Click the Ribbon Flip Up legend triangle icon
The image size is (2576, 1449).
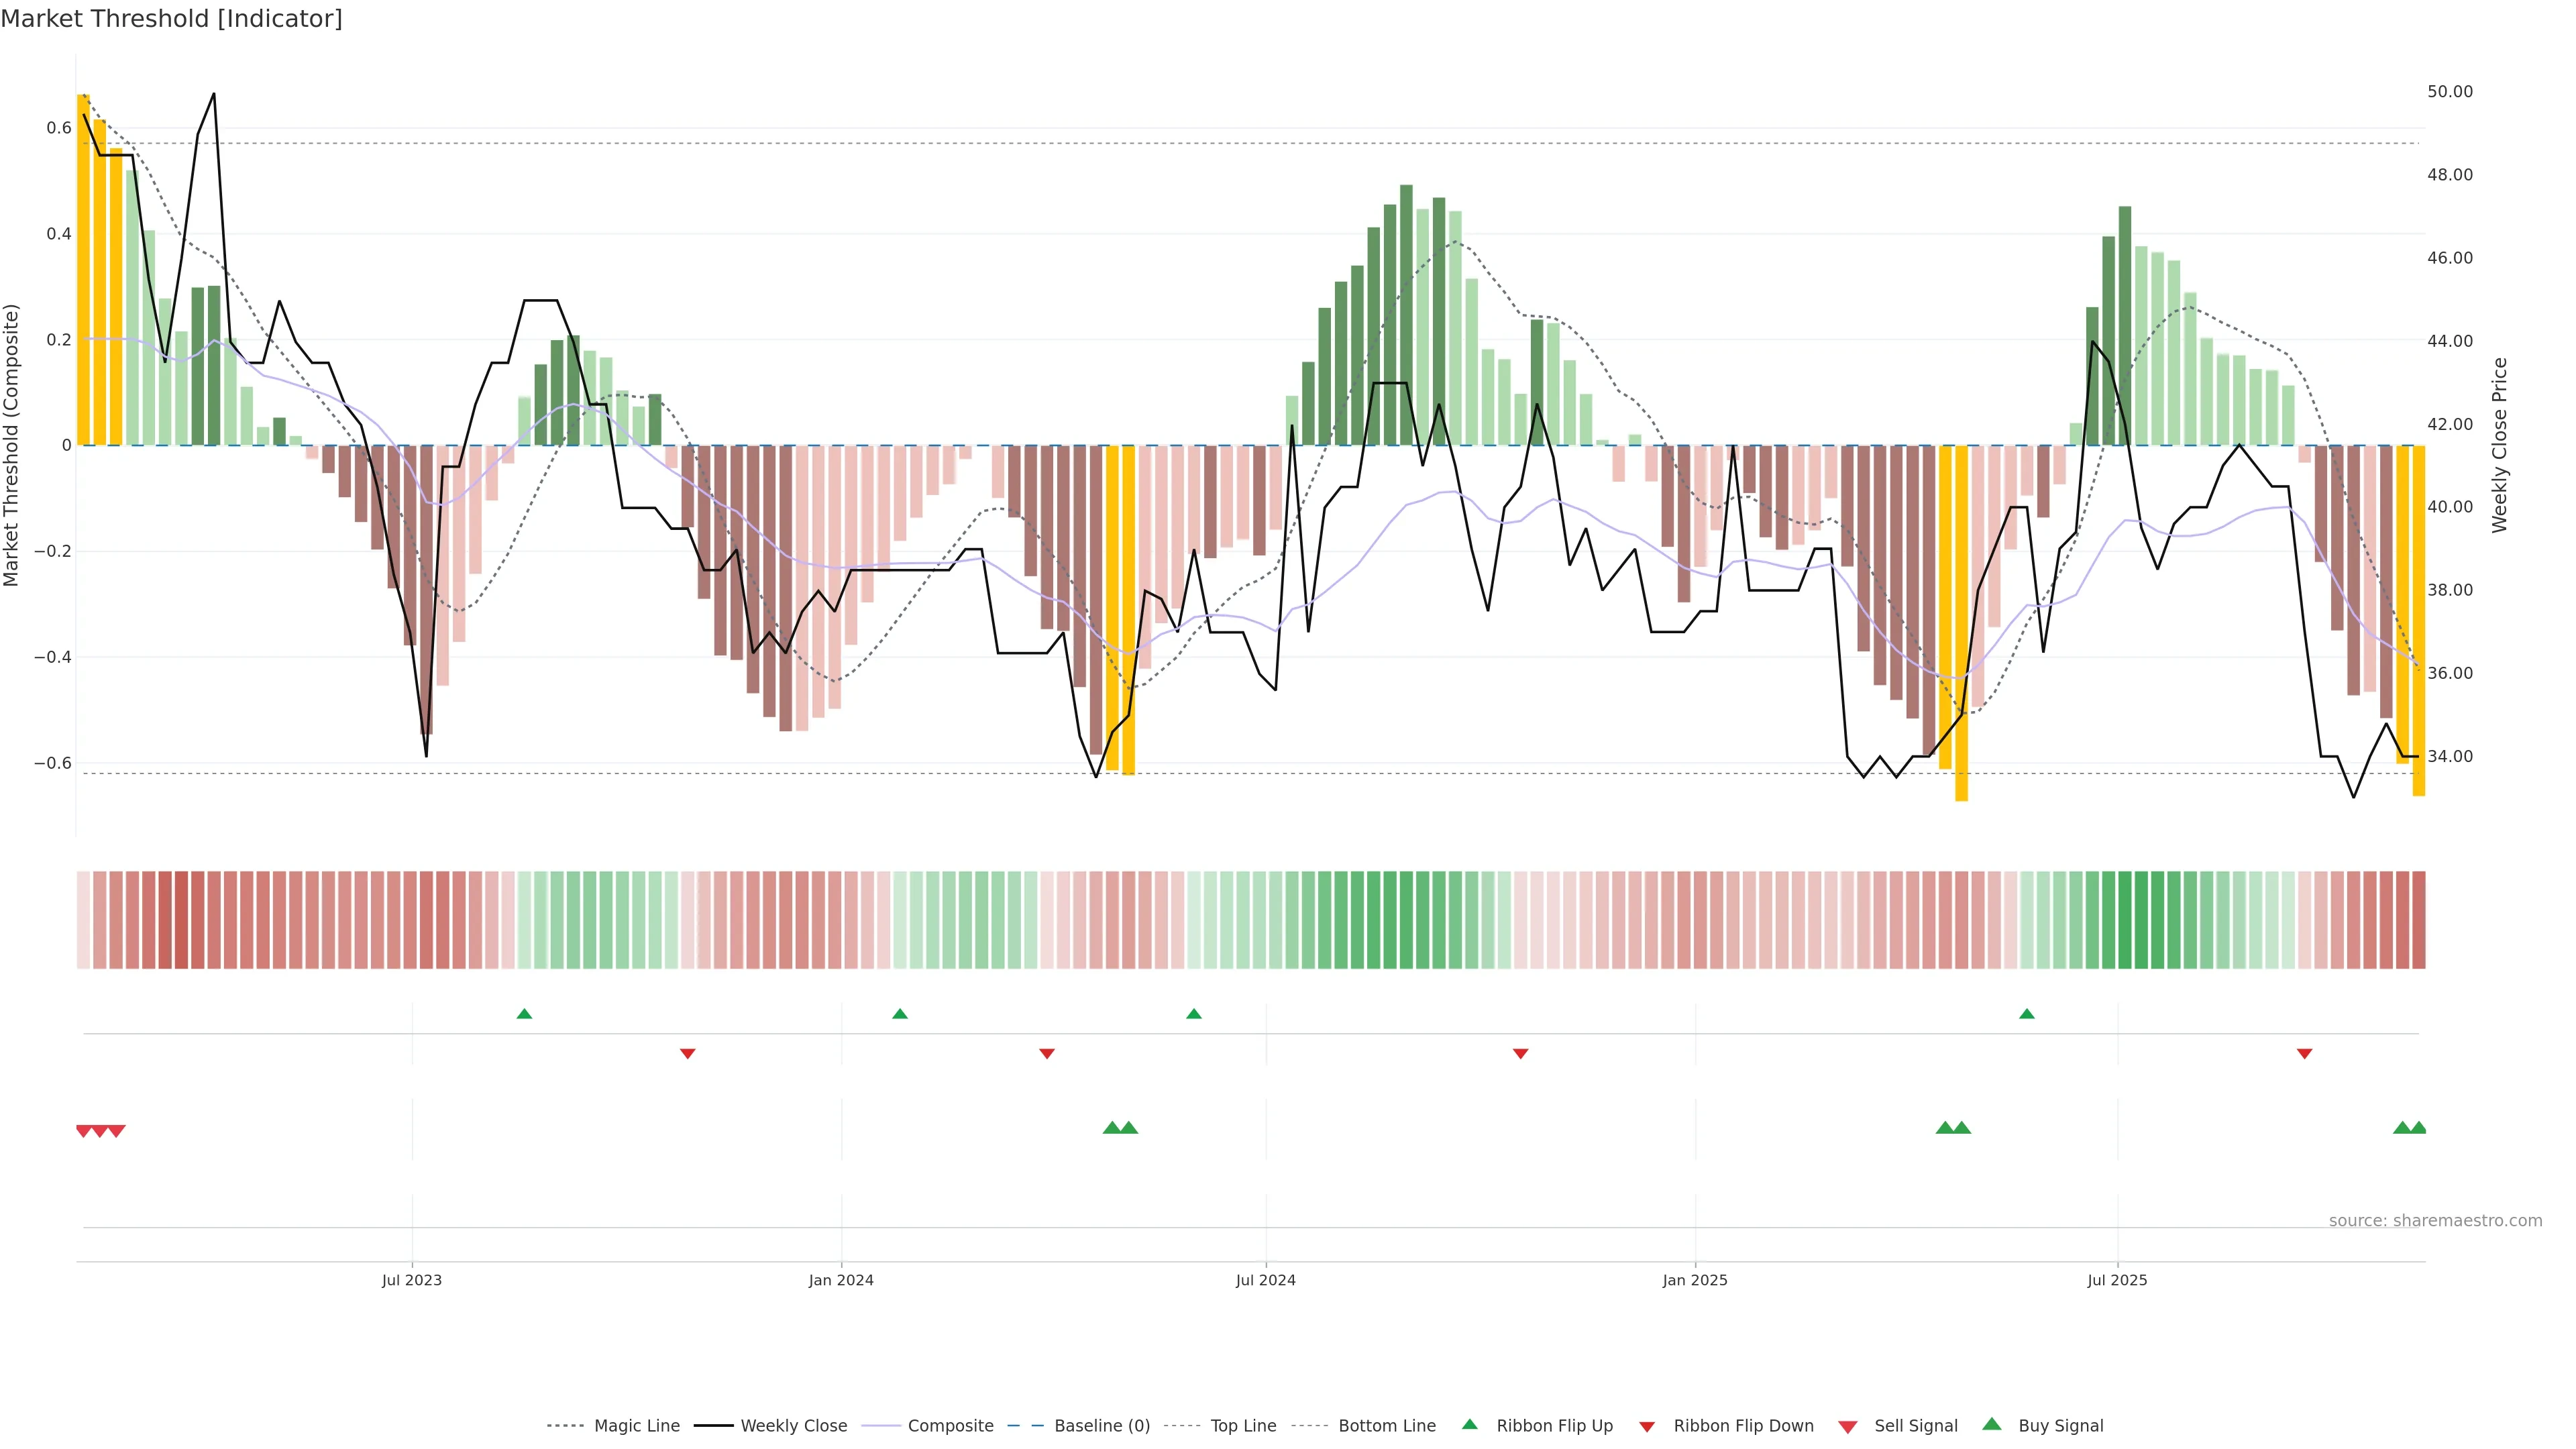tap(1469, 1424)
